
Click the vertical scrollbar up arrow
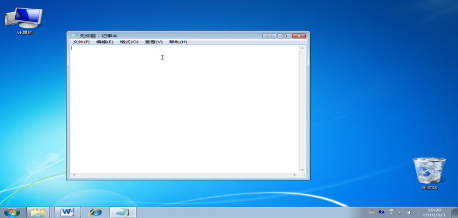click(302, 48)
